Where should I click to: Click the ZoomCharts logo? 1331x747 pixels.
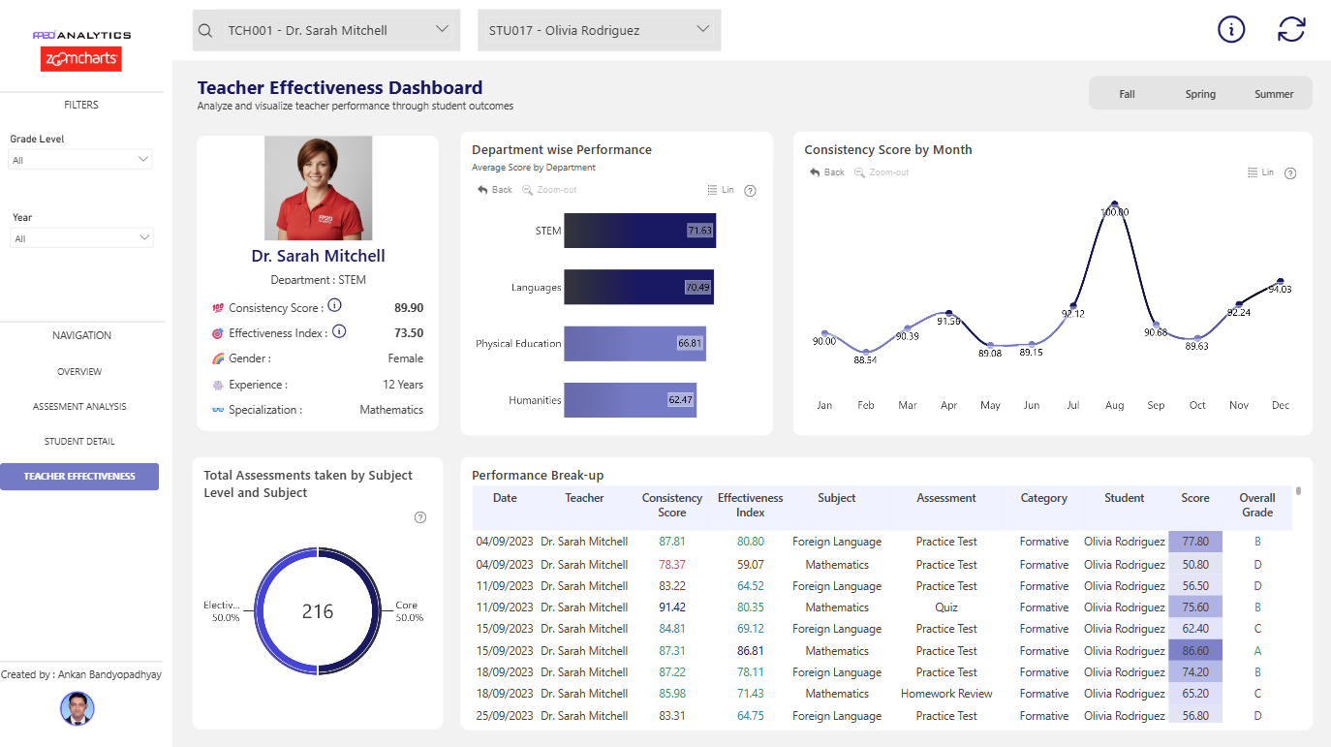pos(81,60)
